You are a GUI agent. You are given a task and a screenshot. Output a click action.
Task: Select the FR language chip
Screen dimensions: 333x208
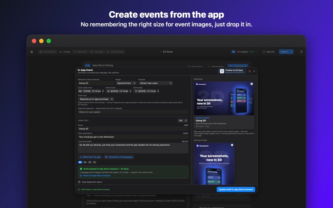click(x=94, y=162)
